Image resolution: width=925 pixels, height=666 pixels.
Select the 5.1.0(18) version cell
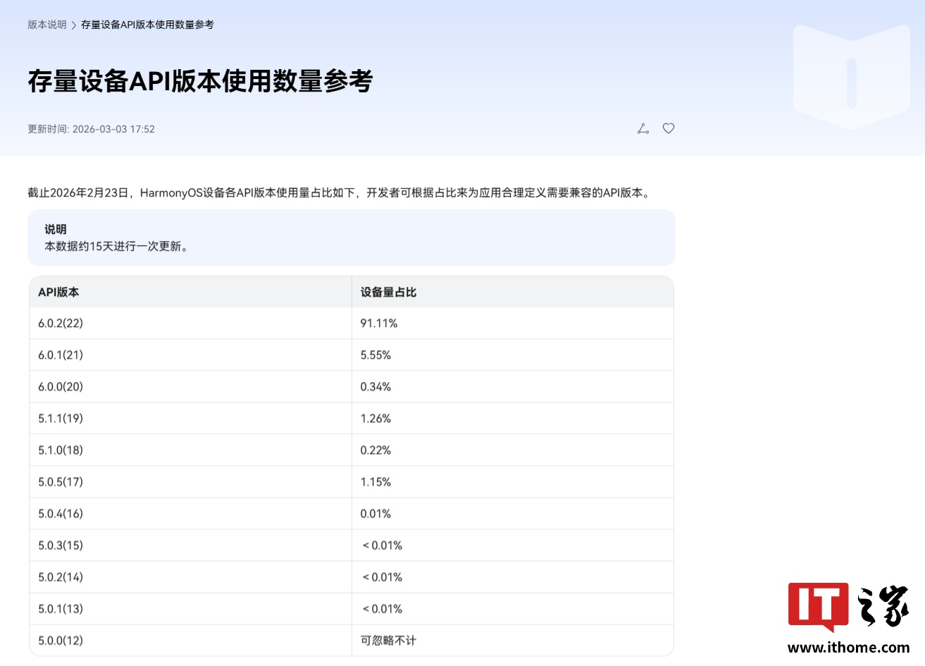190,450
